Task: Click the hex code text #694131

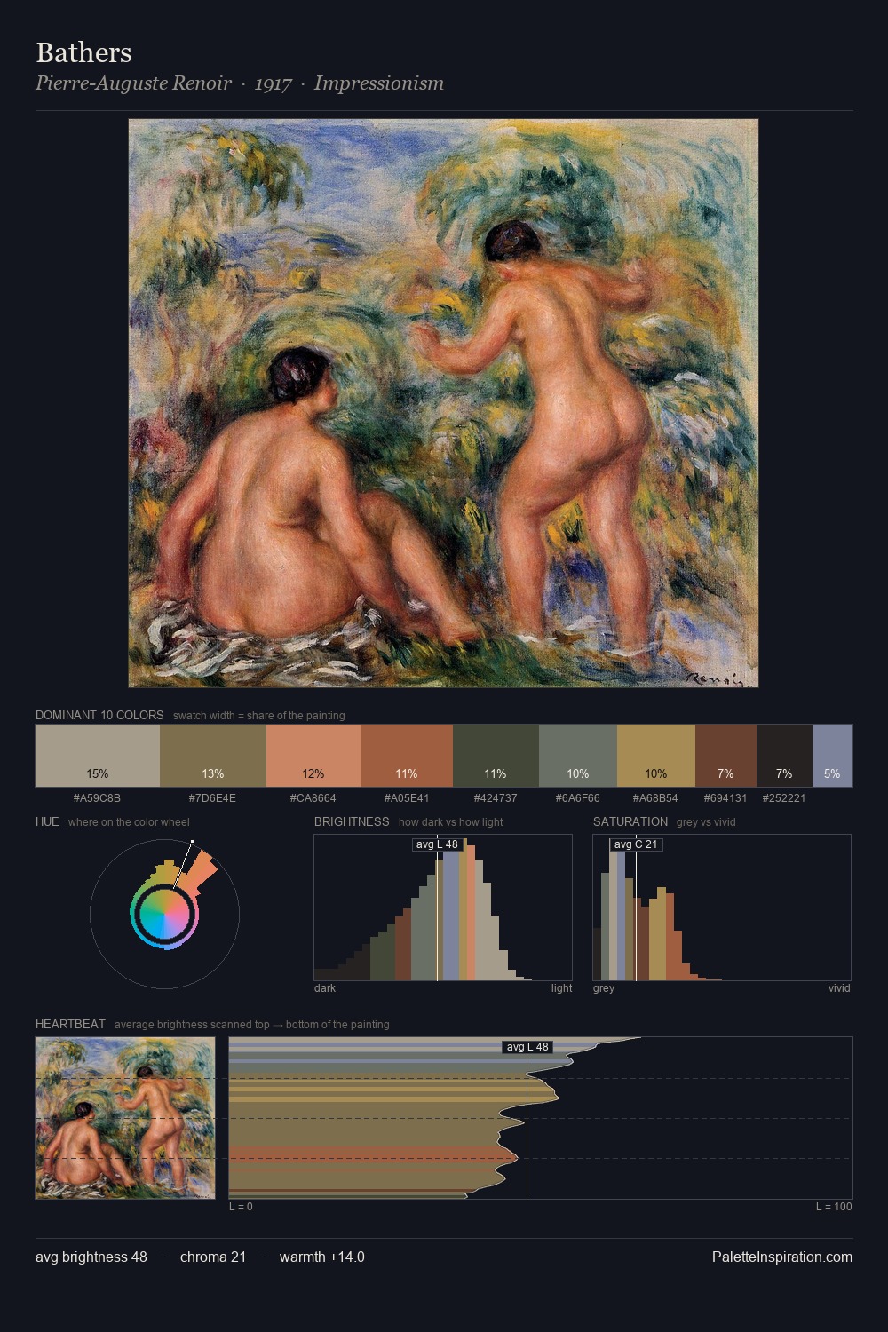Action: [x=725, y=798]
